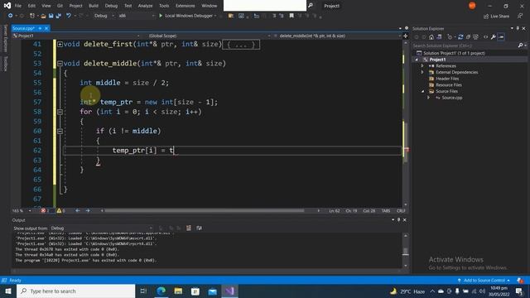Click the editor horizontal scrollbar
The width and height of the screenshot is (530, 298).
coord(205,211)
